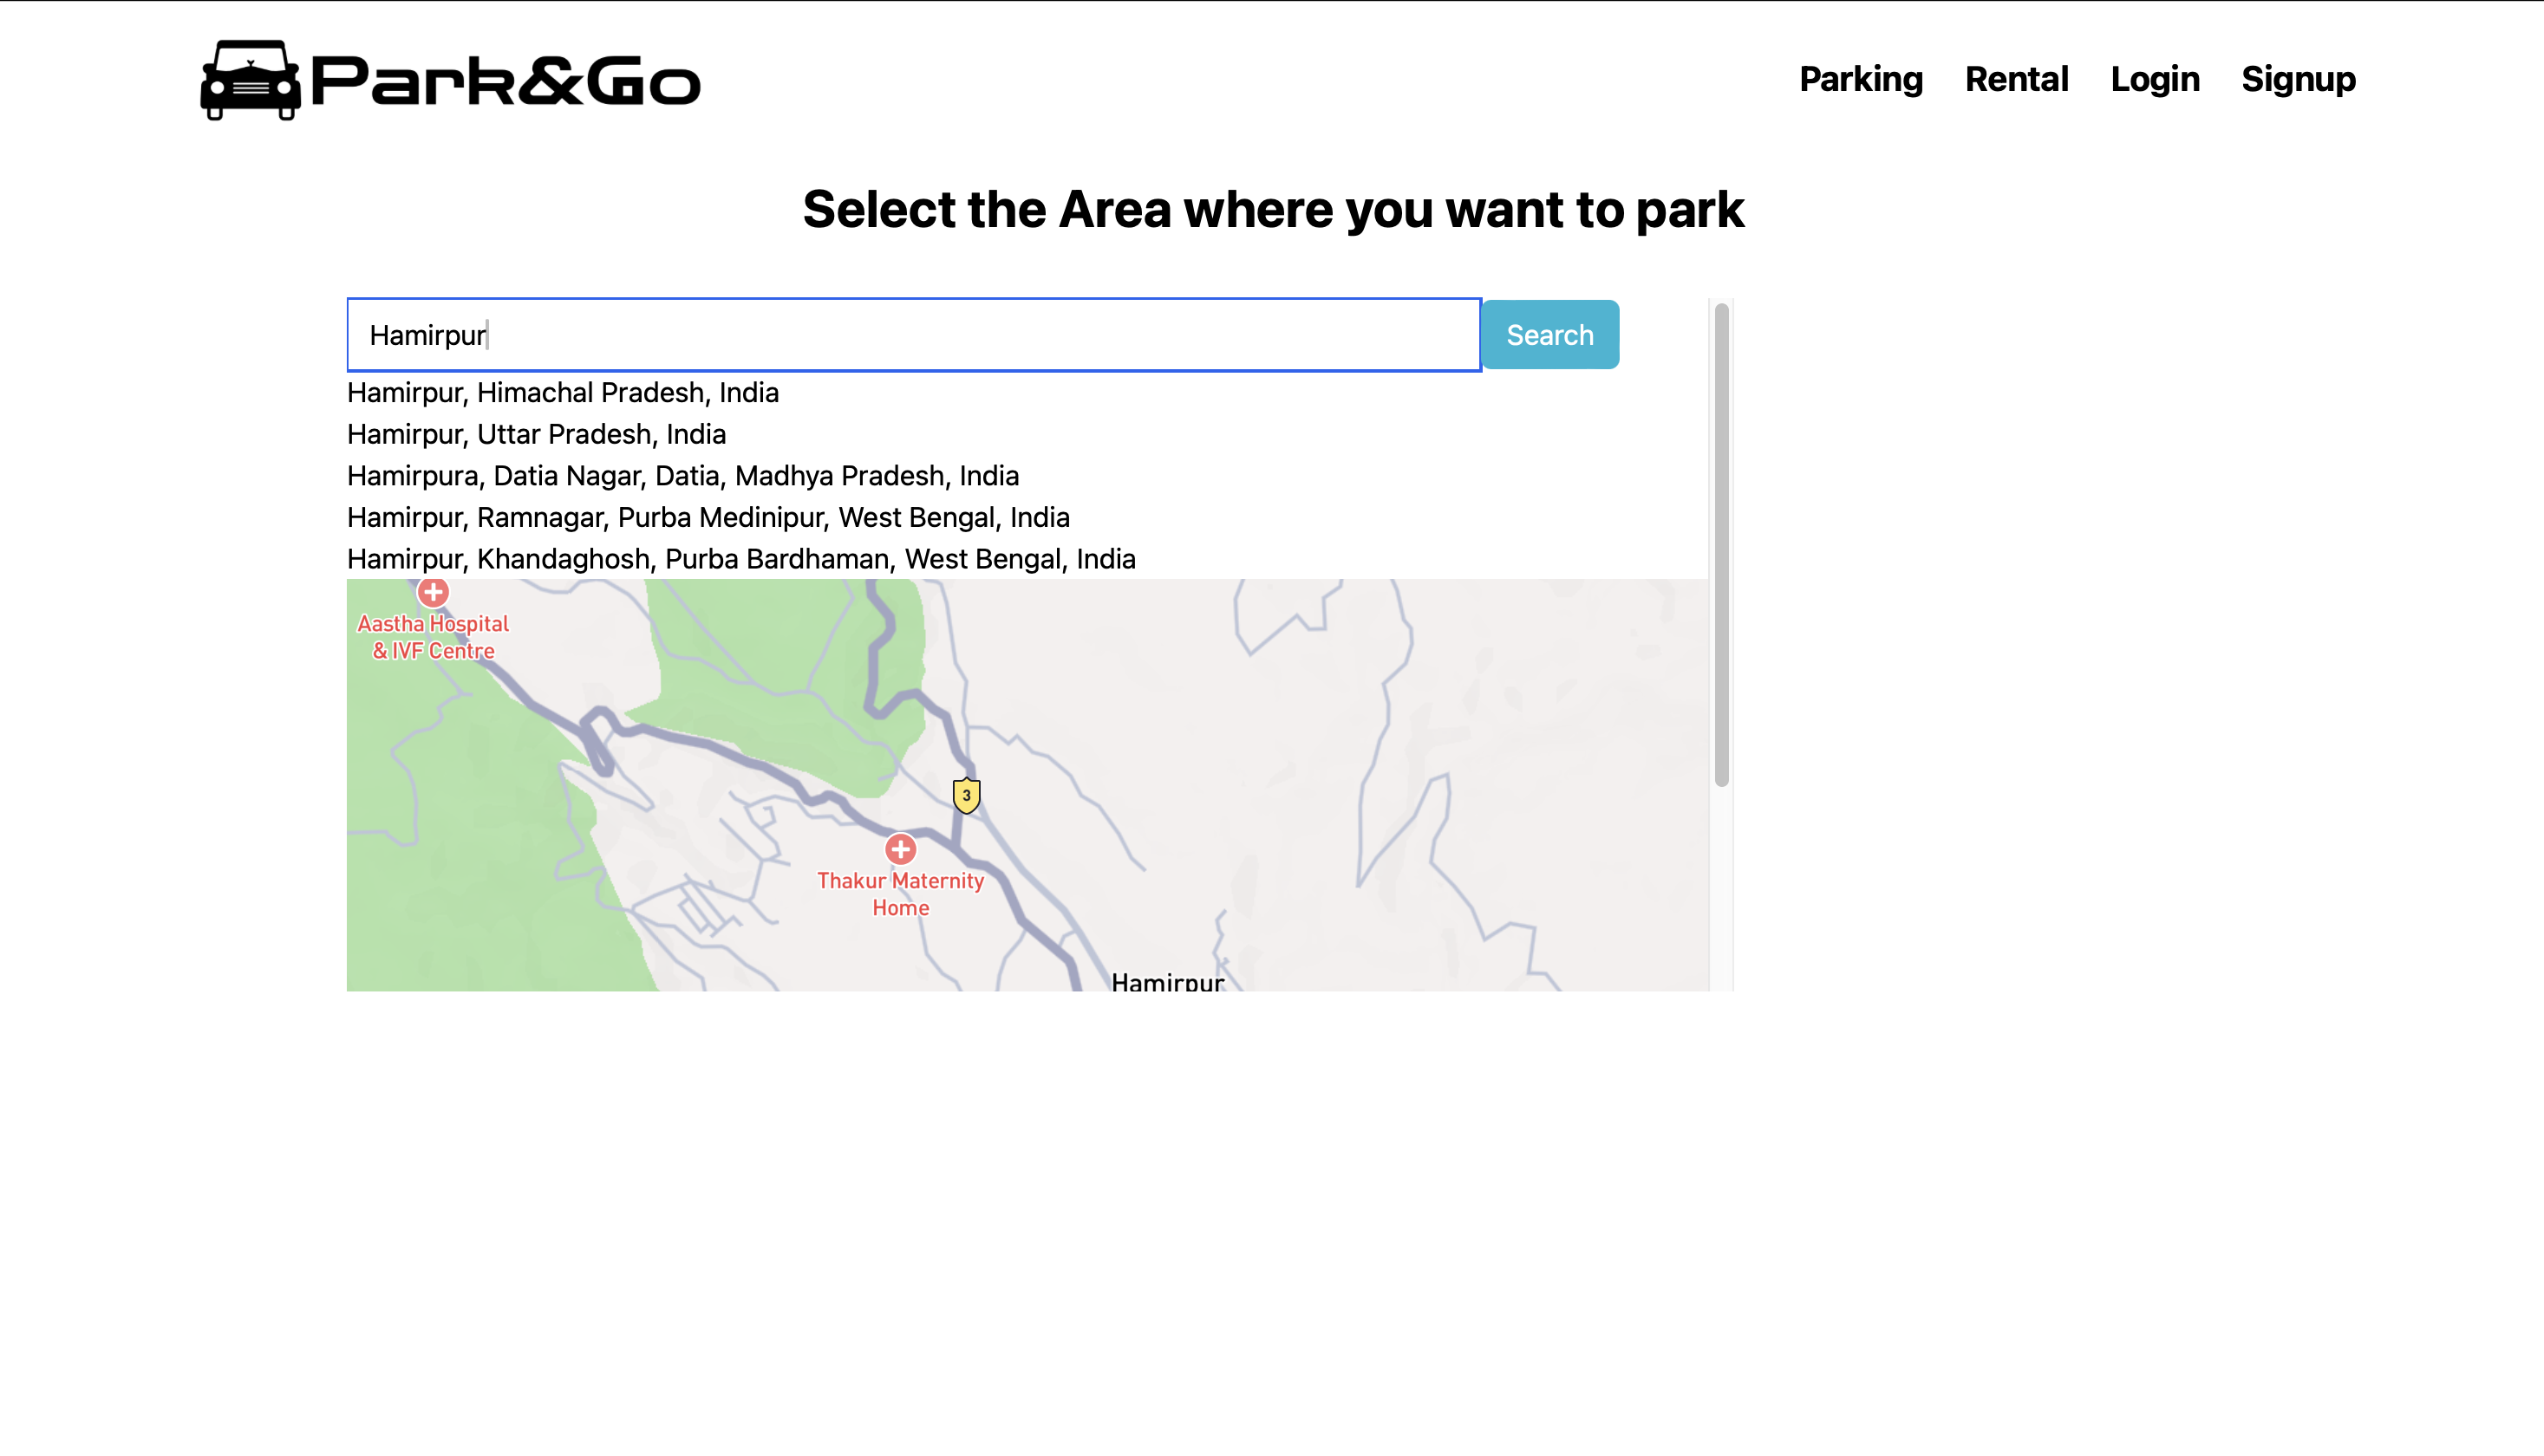2544x1456 pixels.
Task: Click the Hamirpur label on the map
Action: click(1167, 983)
